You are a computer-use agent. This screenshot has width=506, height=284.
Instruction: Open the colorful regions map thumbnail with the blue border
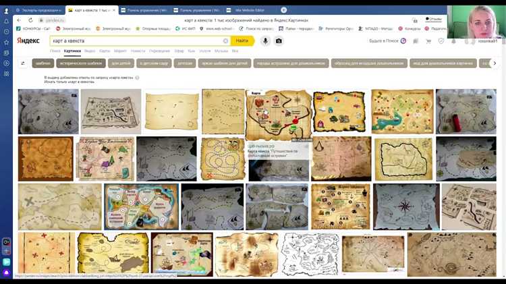142,206
